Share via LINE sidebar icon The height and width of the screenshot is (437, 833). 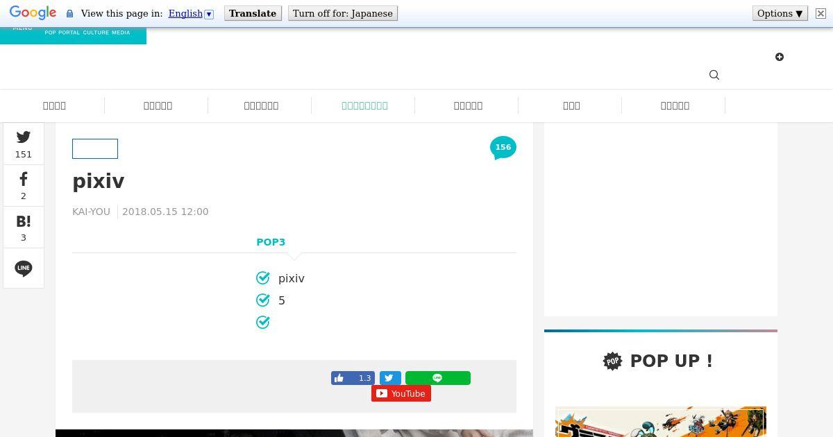click(x=24, y=268)
